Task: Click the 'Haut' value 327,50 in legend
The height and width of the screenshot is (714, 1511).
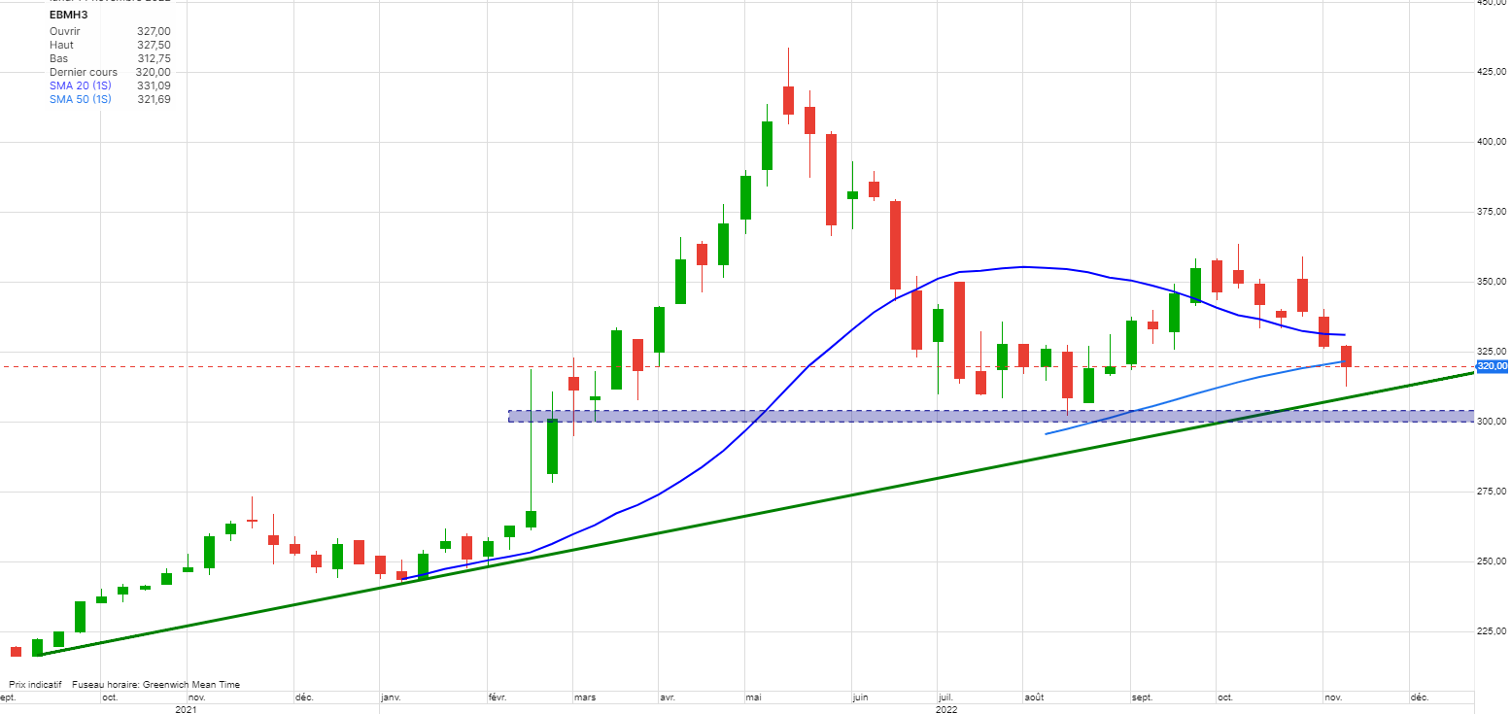Action: [154, 45]
